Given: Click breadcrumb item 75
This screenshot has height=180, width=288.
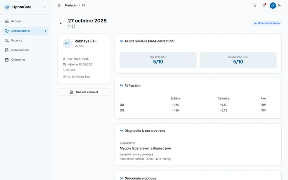Looking at the screenshot, I should (x=83, y=6).
